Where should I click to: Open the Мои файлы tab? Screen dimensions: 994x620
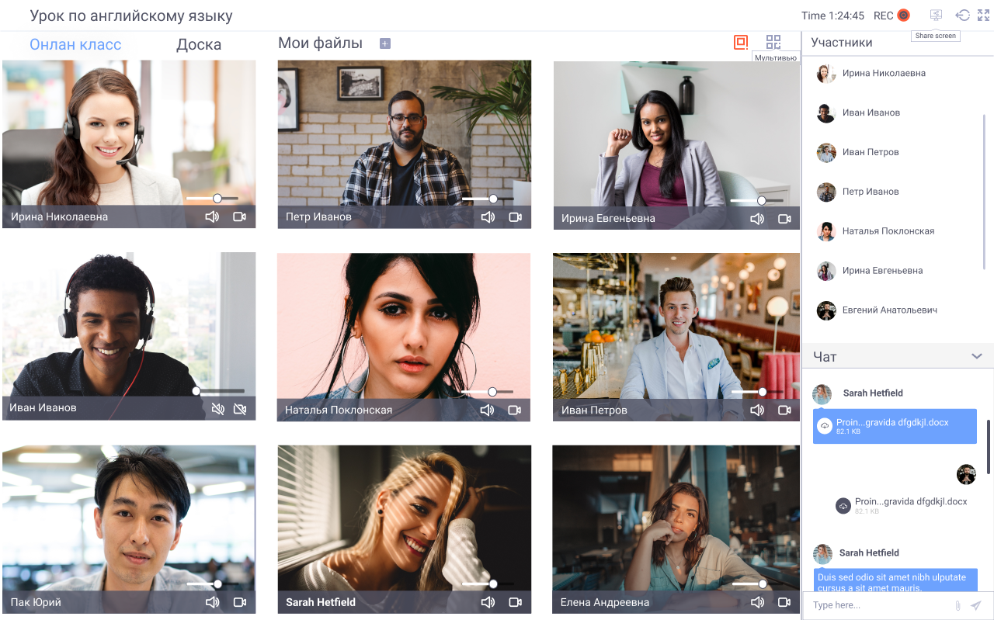pos(320,43)
